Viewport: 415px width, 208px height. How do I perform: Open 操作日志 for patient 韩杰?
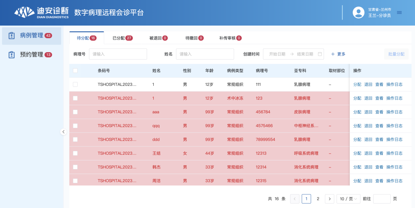394,167
